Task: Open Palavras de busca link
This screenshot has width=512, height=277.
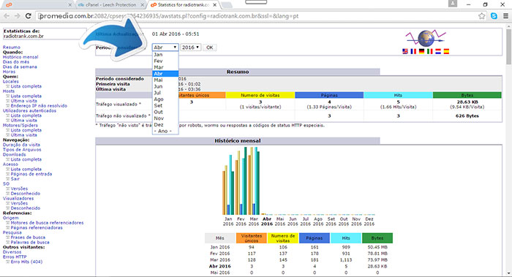Action: [30, 242]
